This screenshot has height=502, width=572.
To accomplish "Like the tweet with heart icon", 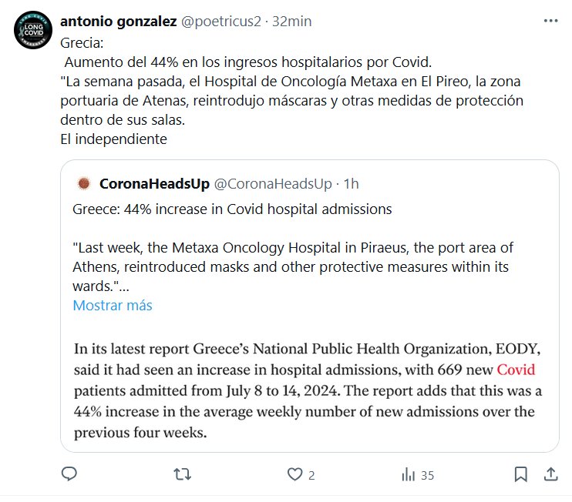I will [293, 475].
